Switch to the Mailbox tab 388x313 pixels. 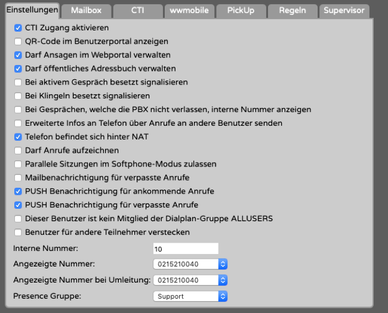point(85,11)
